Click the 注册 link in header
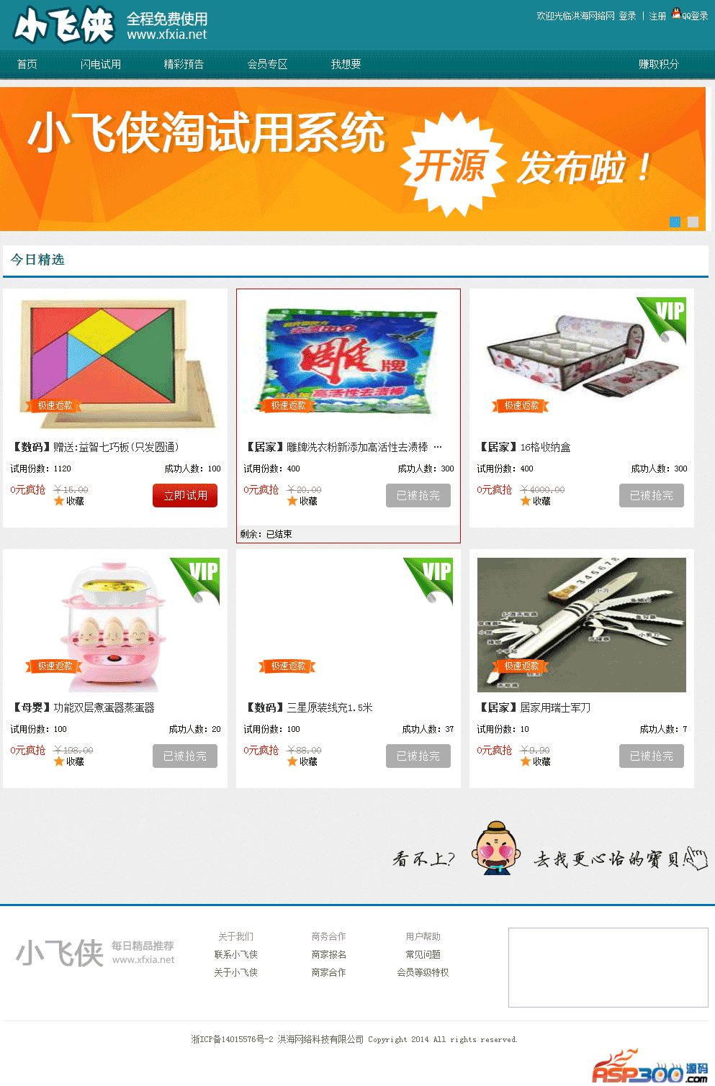Screen dimensions: 715x1086 [657, 16]
